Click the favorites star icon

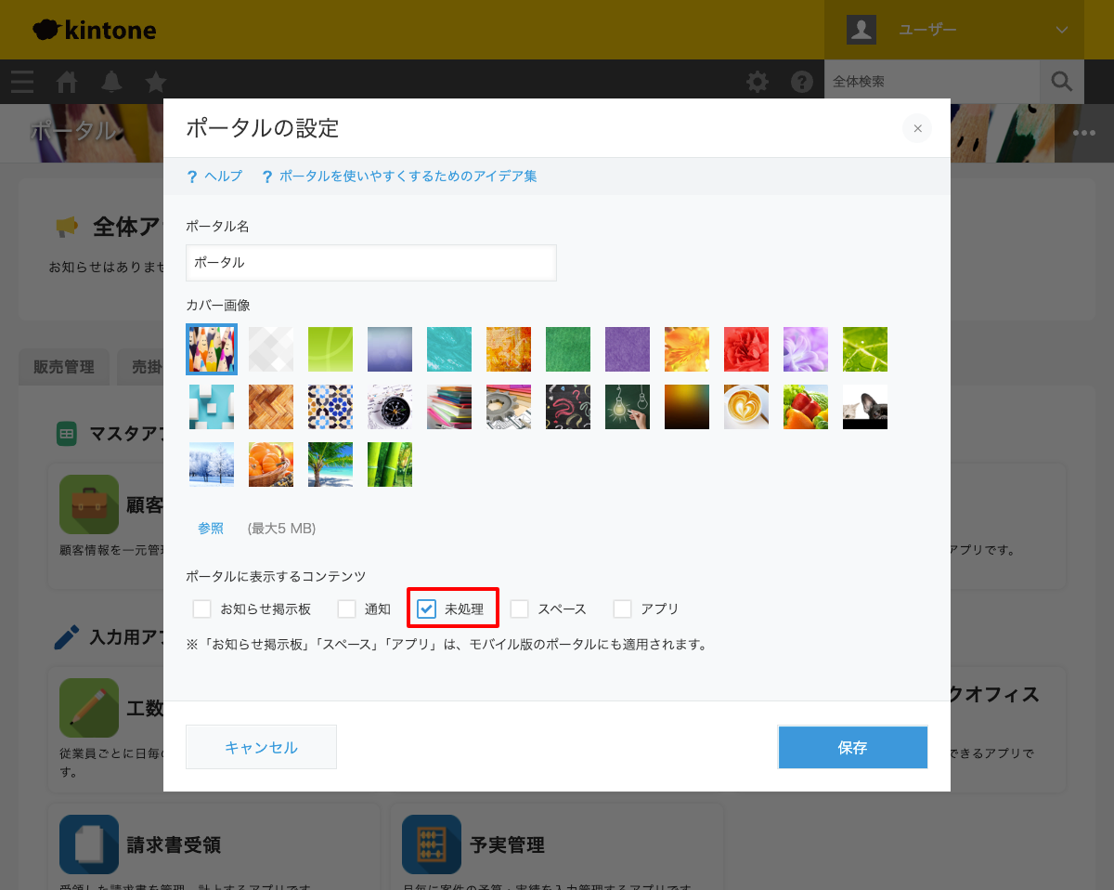pos(155,82)
